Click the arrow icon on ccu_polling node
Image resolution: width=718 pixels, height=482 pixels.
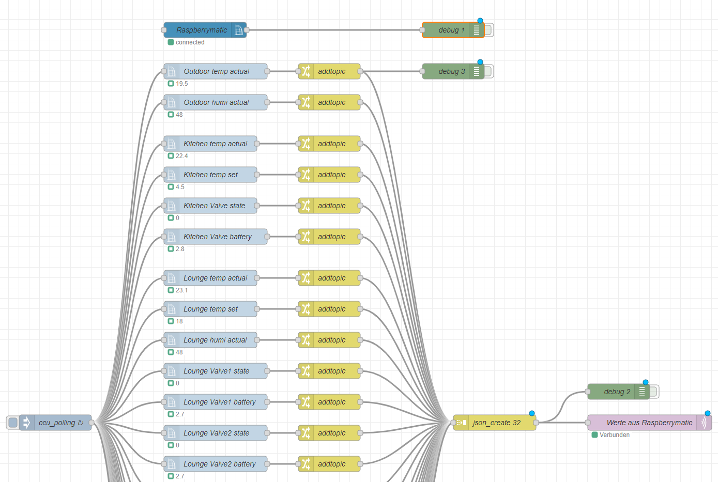click(27, 423)
